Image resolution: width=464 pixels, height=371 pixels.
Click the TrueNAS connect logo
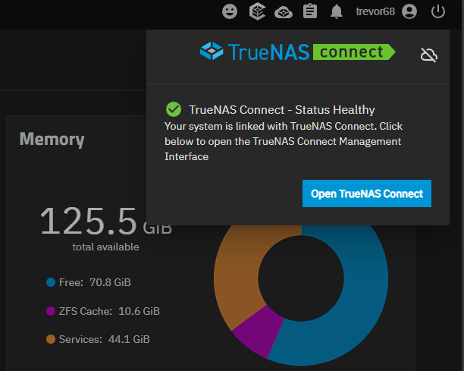pyautogui.click(x=297, y=52)
